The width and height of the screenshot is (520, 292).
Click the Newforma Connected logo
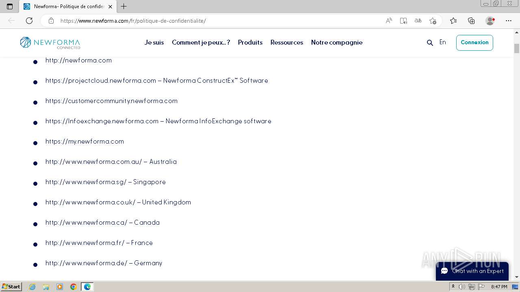tap(50, 43)
